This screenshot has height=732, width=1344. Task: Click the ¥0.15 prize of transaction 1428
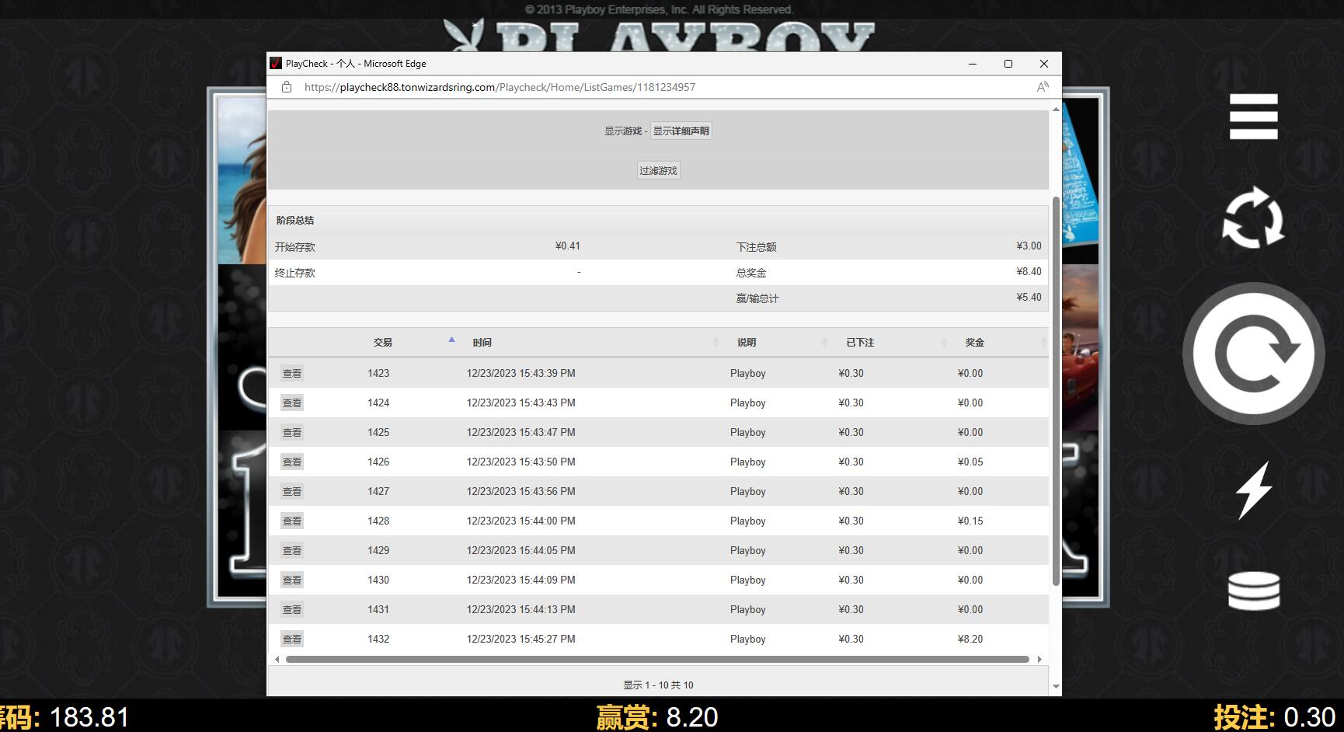coord(970,521)
